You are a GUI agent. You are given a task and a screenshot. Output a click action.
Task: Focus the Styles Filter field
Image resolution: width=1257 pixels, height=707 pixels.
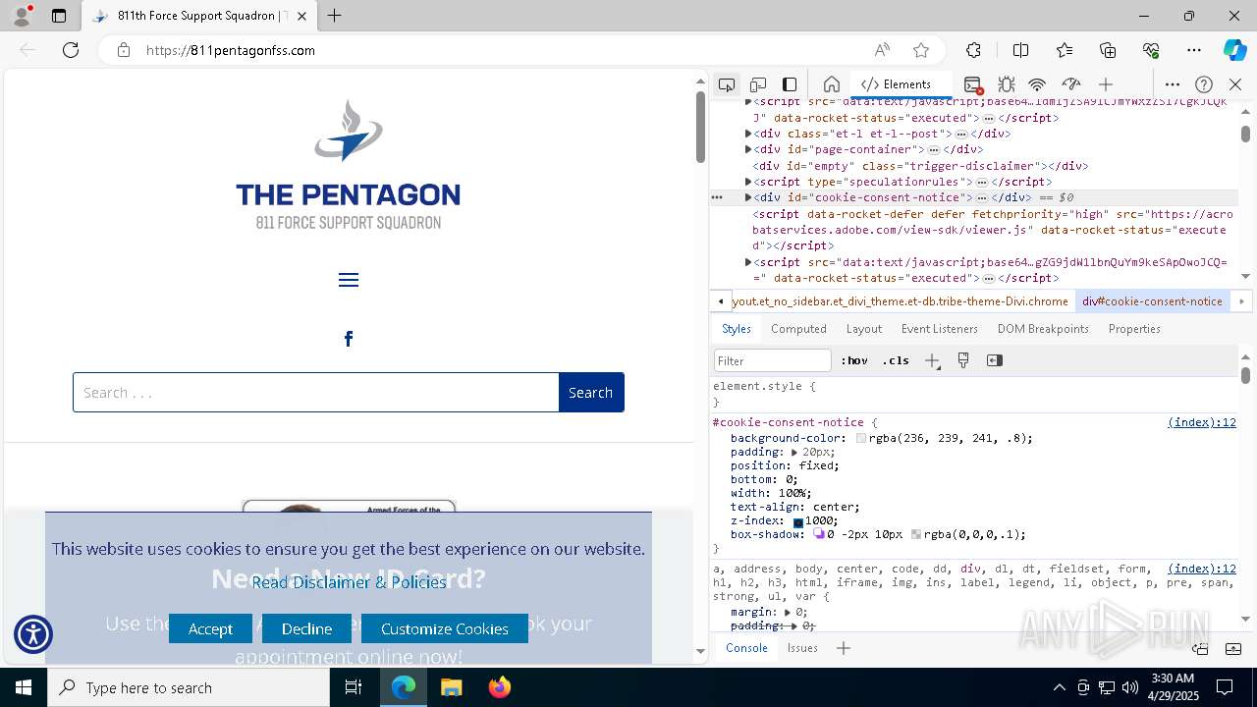tap(773, 360)
